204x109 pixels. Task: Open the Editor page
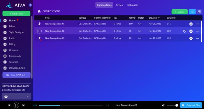pos(12,27)
